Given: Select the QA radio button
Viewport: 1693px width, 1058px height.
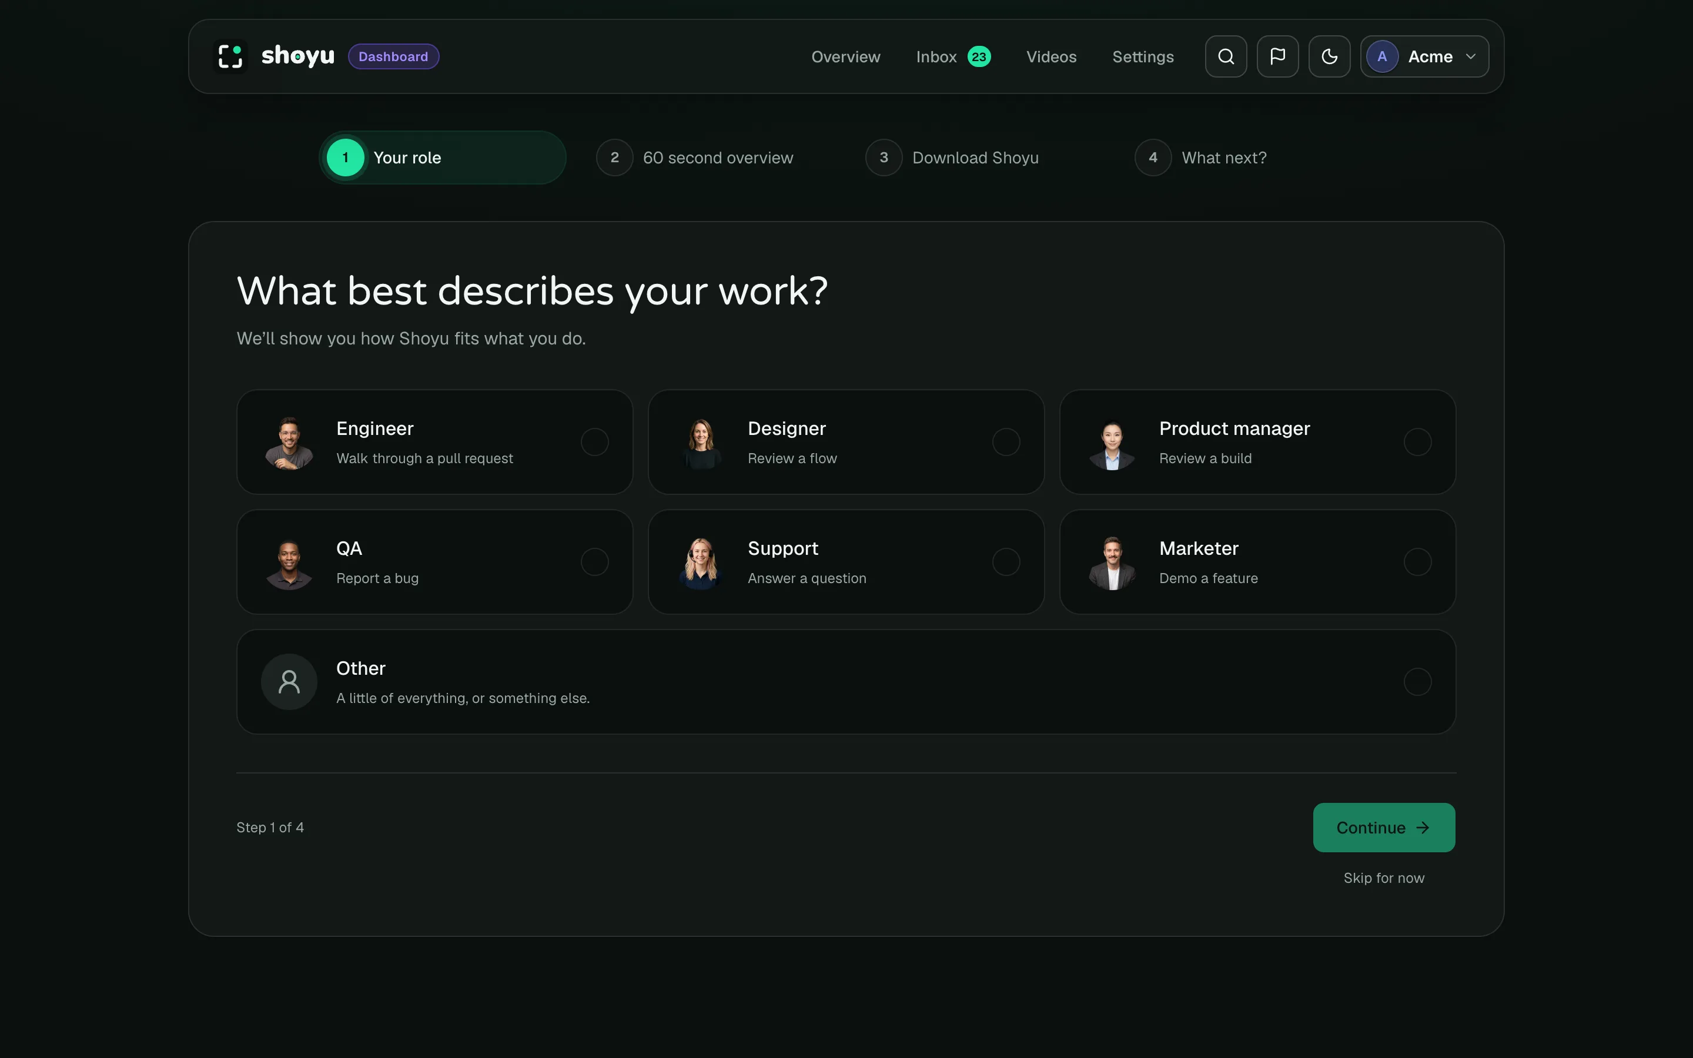Looking at the screenshot, I should click(x=595, y=562).
